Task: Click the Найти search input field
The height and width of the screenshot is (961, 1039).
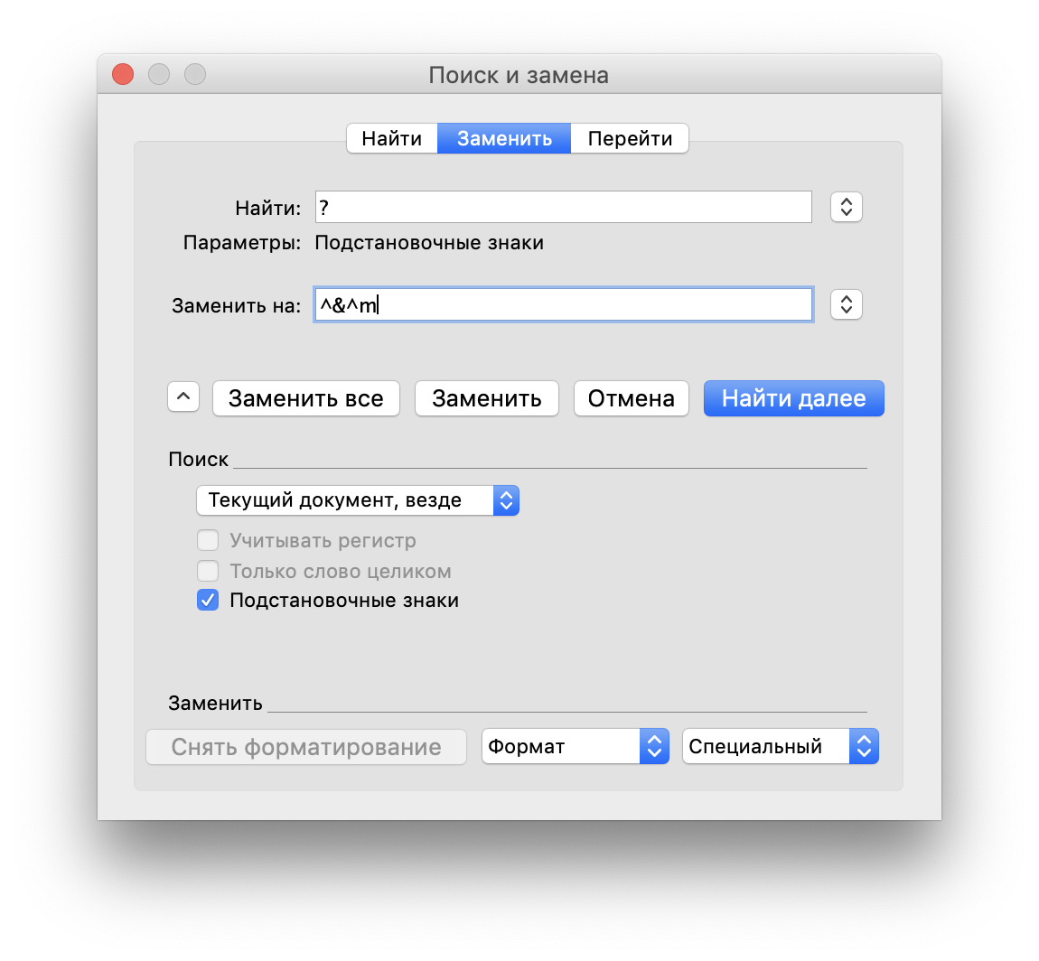Action: [563, 208]
